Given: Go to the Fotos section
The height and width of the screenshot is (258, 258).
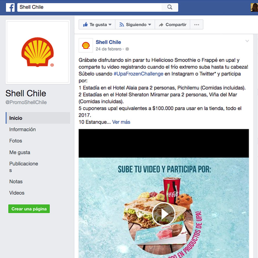Looking at the screenshot, I should tap(16, 141).
